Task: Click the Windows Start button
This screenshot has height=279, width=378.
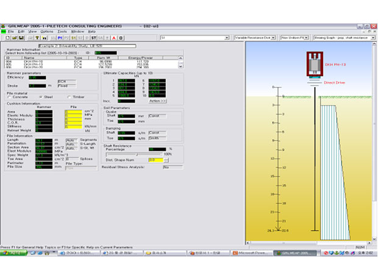Action: [13, 253]
